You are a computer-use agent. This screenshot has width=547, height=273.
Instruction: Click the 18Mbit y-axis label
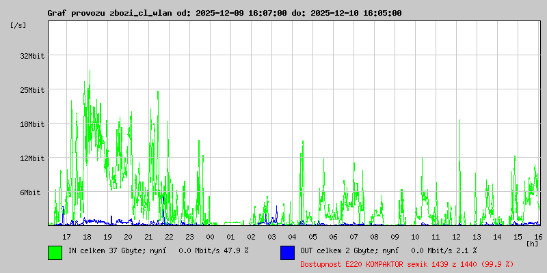pos(32,124)
